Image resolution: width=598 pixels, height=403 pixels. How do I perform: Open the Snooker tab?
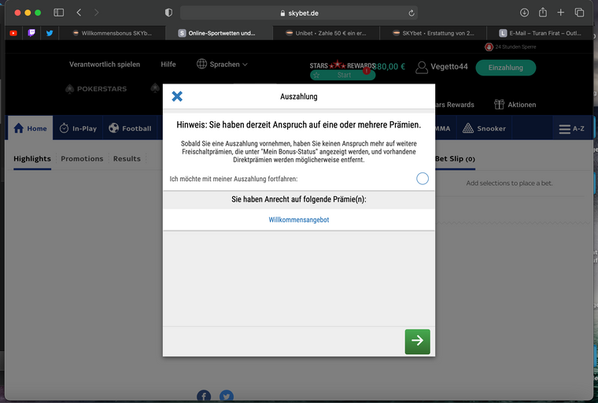[484, 128]
